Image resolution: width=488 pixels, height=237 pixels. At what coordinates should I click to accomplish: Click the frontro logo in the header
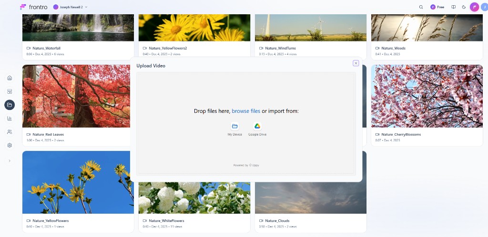[x=34, y=7]
